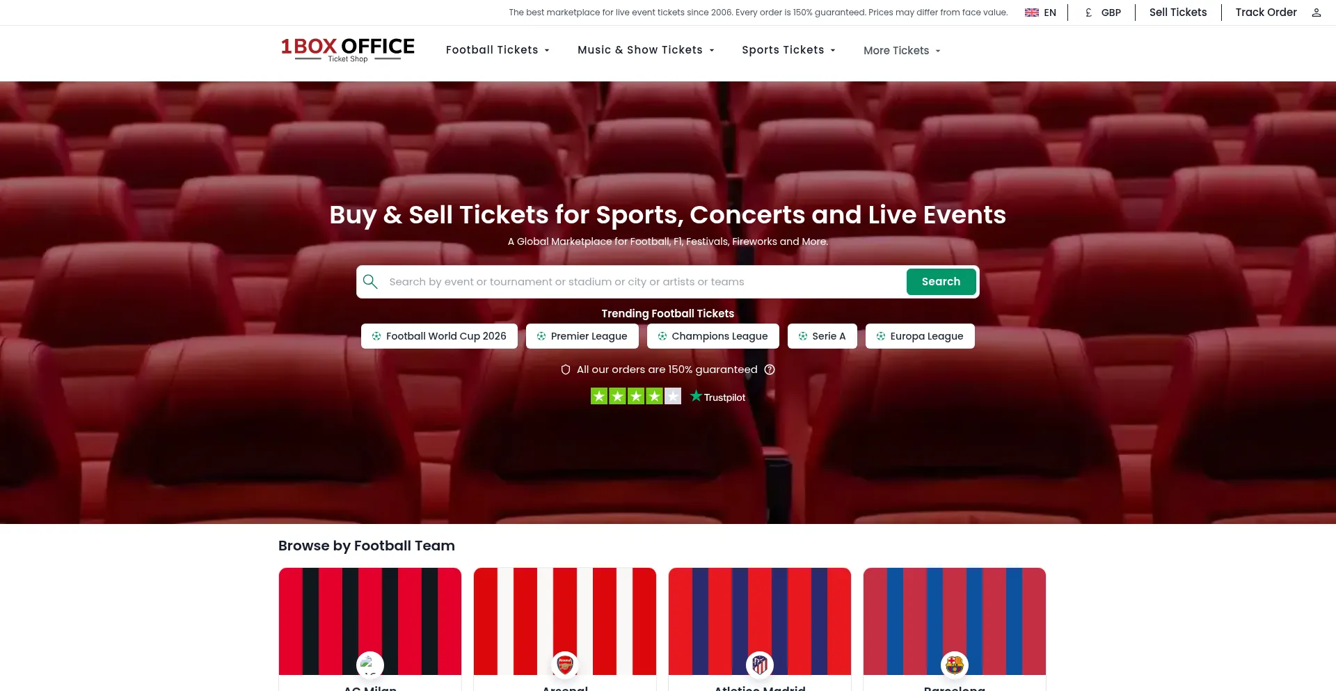Screen dimensions: 1336x691
Task: Open the Barcelona team card
Action: click(955, 629)
